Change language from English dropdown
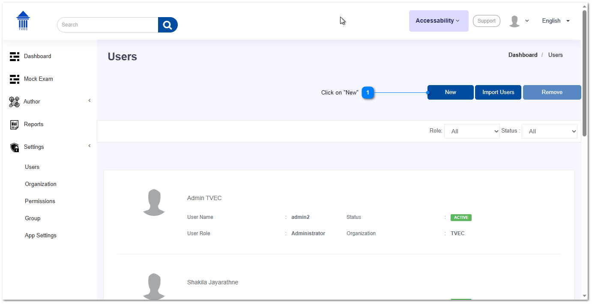Viewport: 592px width, 304px height. (x=556, y=21)
